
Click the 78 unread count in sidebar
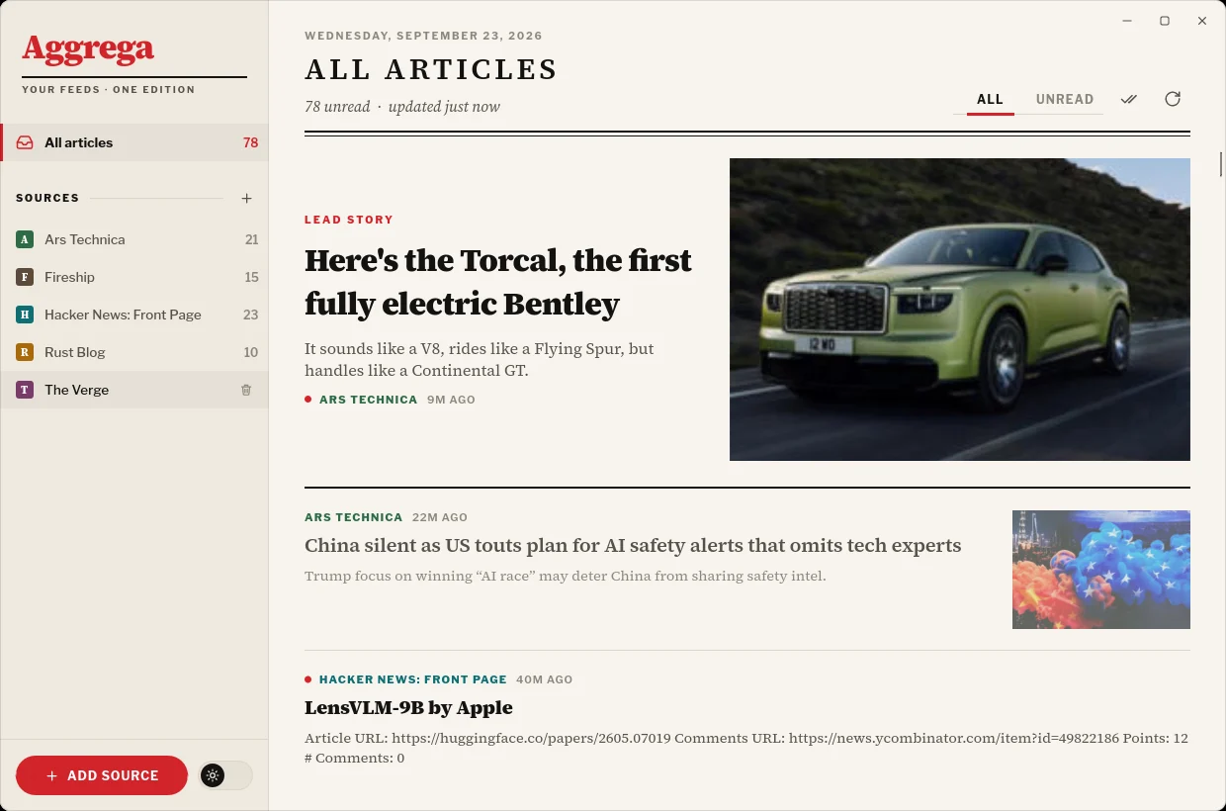(250, 142)
